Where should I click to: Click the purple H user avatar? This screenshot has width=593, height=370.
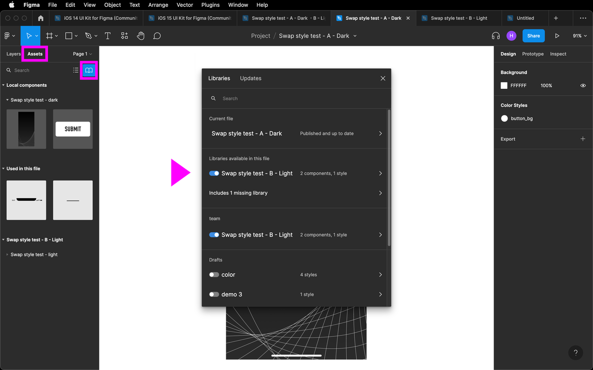click(x=511, y=36)
